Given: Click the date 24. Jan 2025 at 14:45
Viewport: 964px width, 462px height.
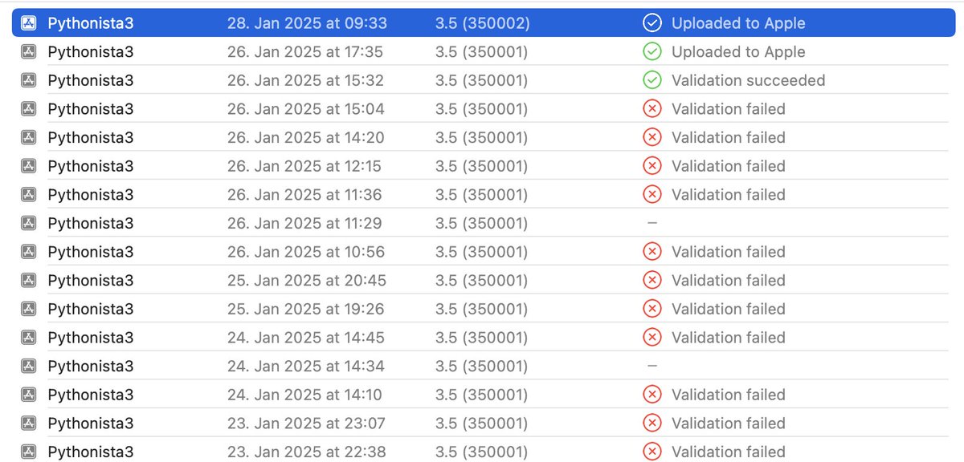Looking at the screenshot, I should pyautogui.click(x=306, y=338).
